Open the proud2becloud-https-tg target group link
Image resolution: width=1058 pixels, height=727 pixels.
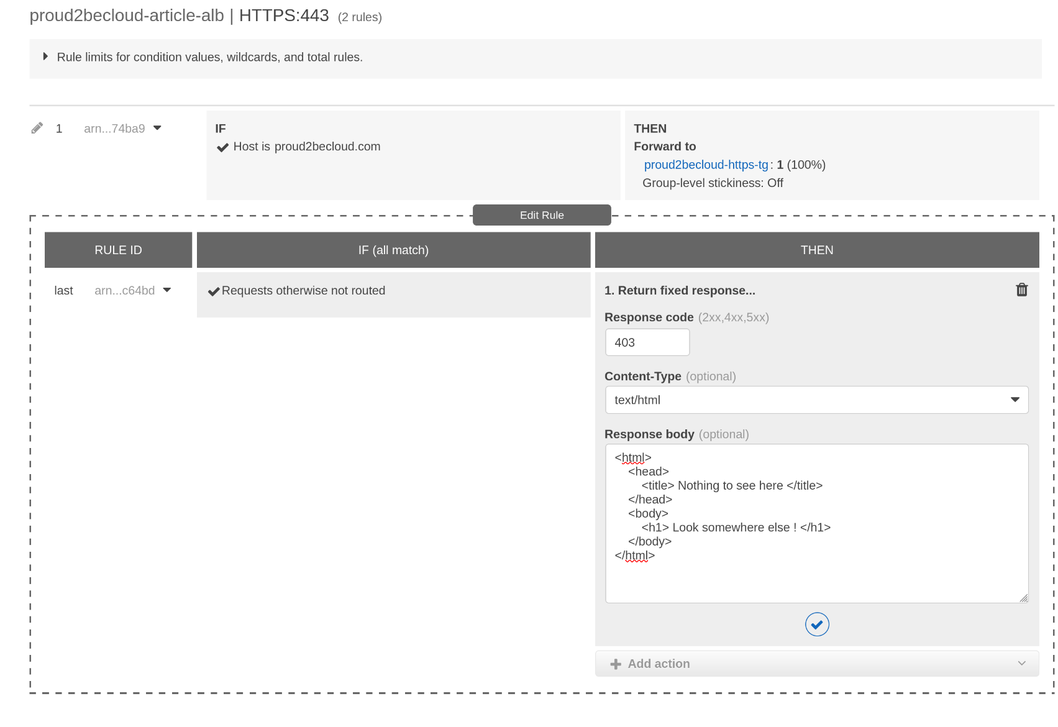pos(706,165)
